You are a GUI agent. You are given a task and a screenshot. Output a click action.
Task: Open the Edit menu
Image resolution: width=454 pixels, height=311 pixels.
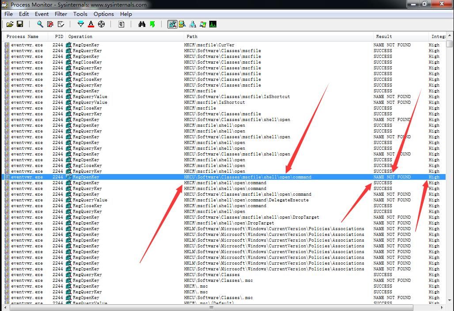[x=24, y=14]
